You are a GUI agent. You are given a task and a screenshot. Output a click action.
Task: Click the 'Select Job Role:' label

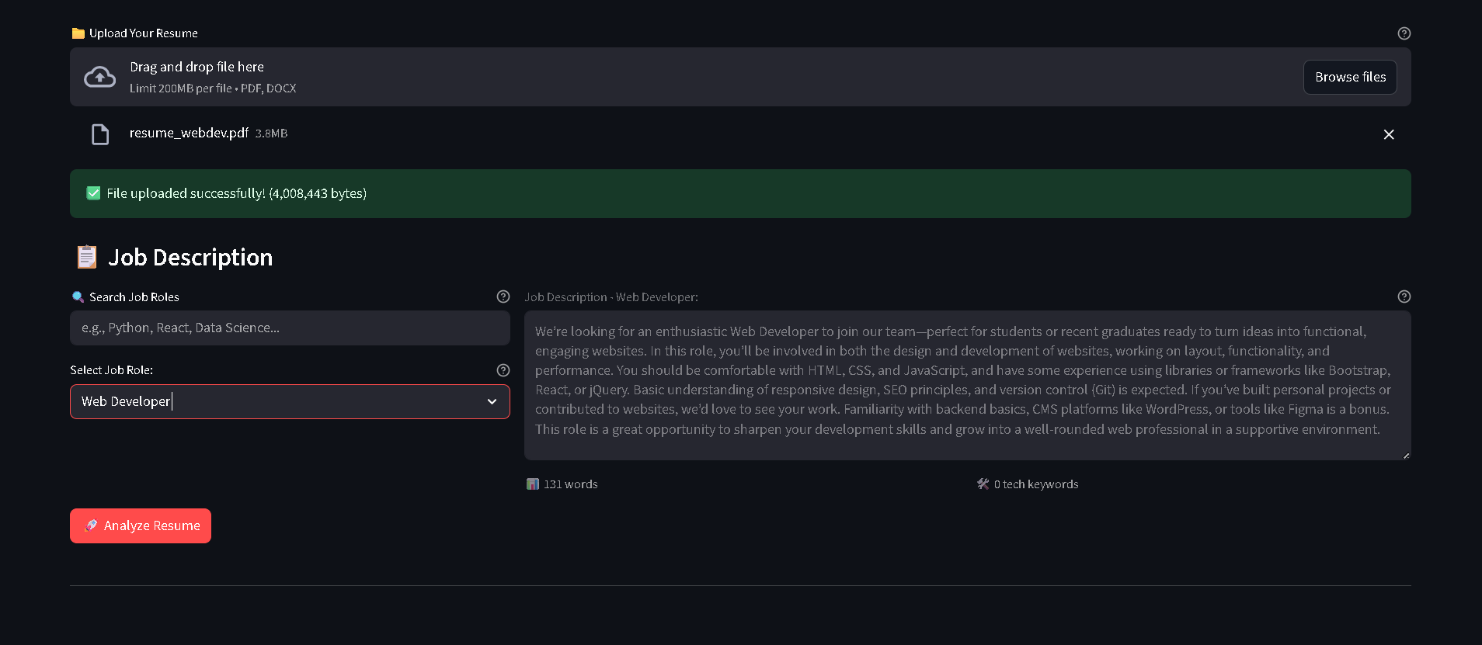pyautogui.click(x=111, y=370)
